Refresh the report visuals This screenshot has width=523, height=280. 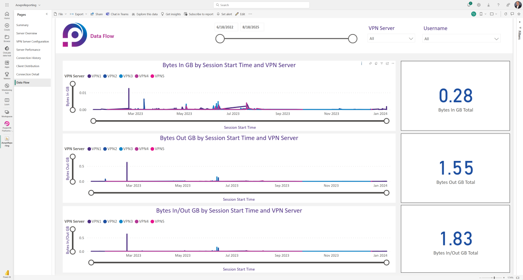pyautogui.click(x=506, y=14)
